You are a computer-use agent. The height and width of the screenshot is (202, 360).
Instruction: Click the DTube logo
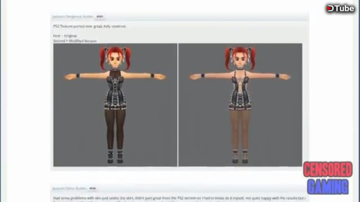point(340,8)
